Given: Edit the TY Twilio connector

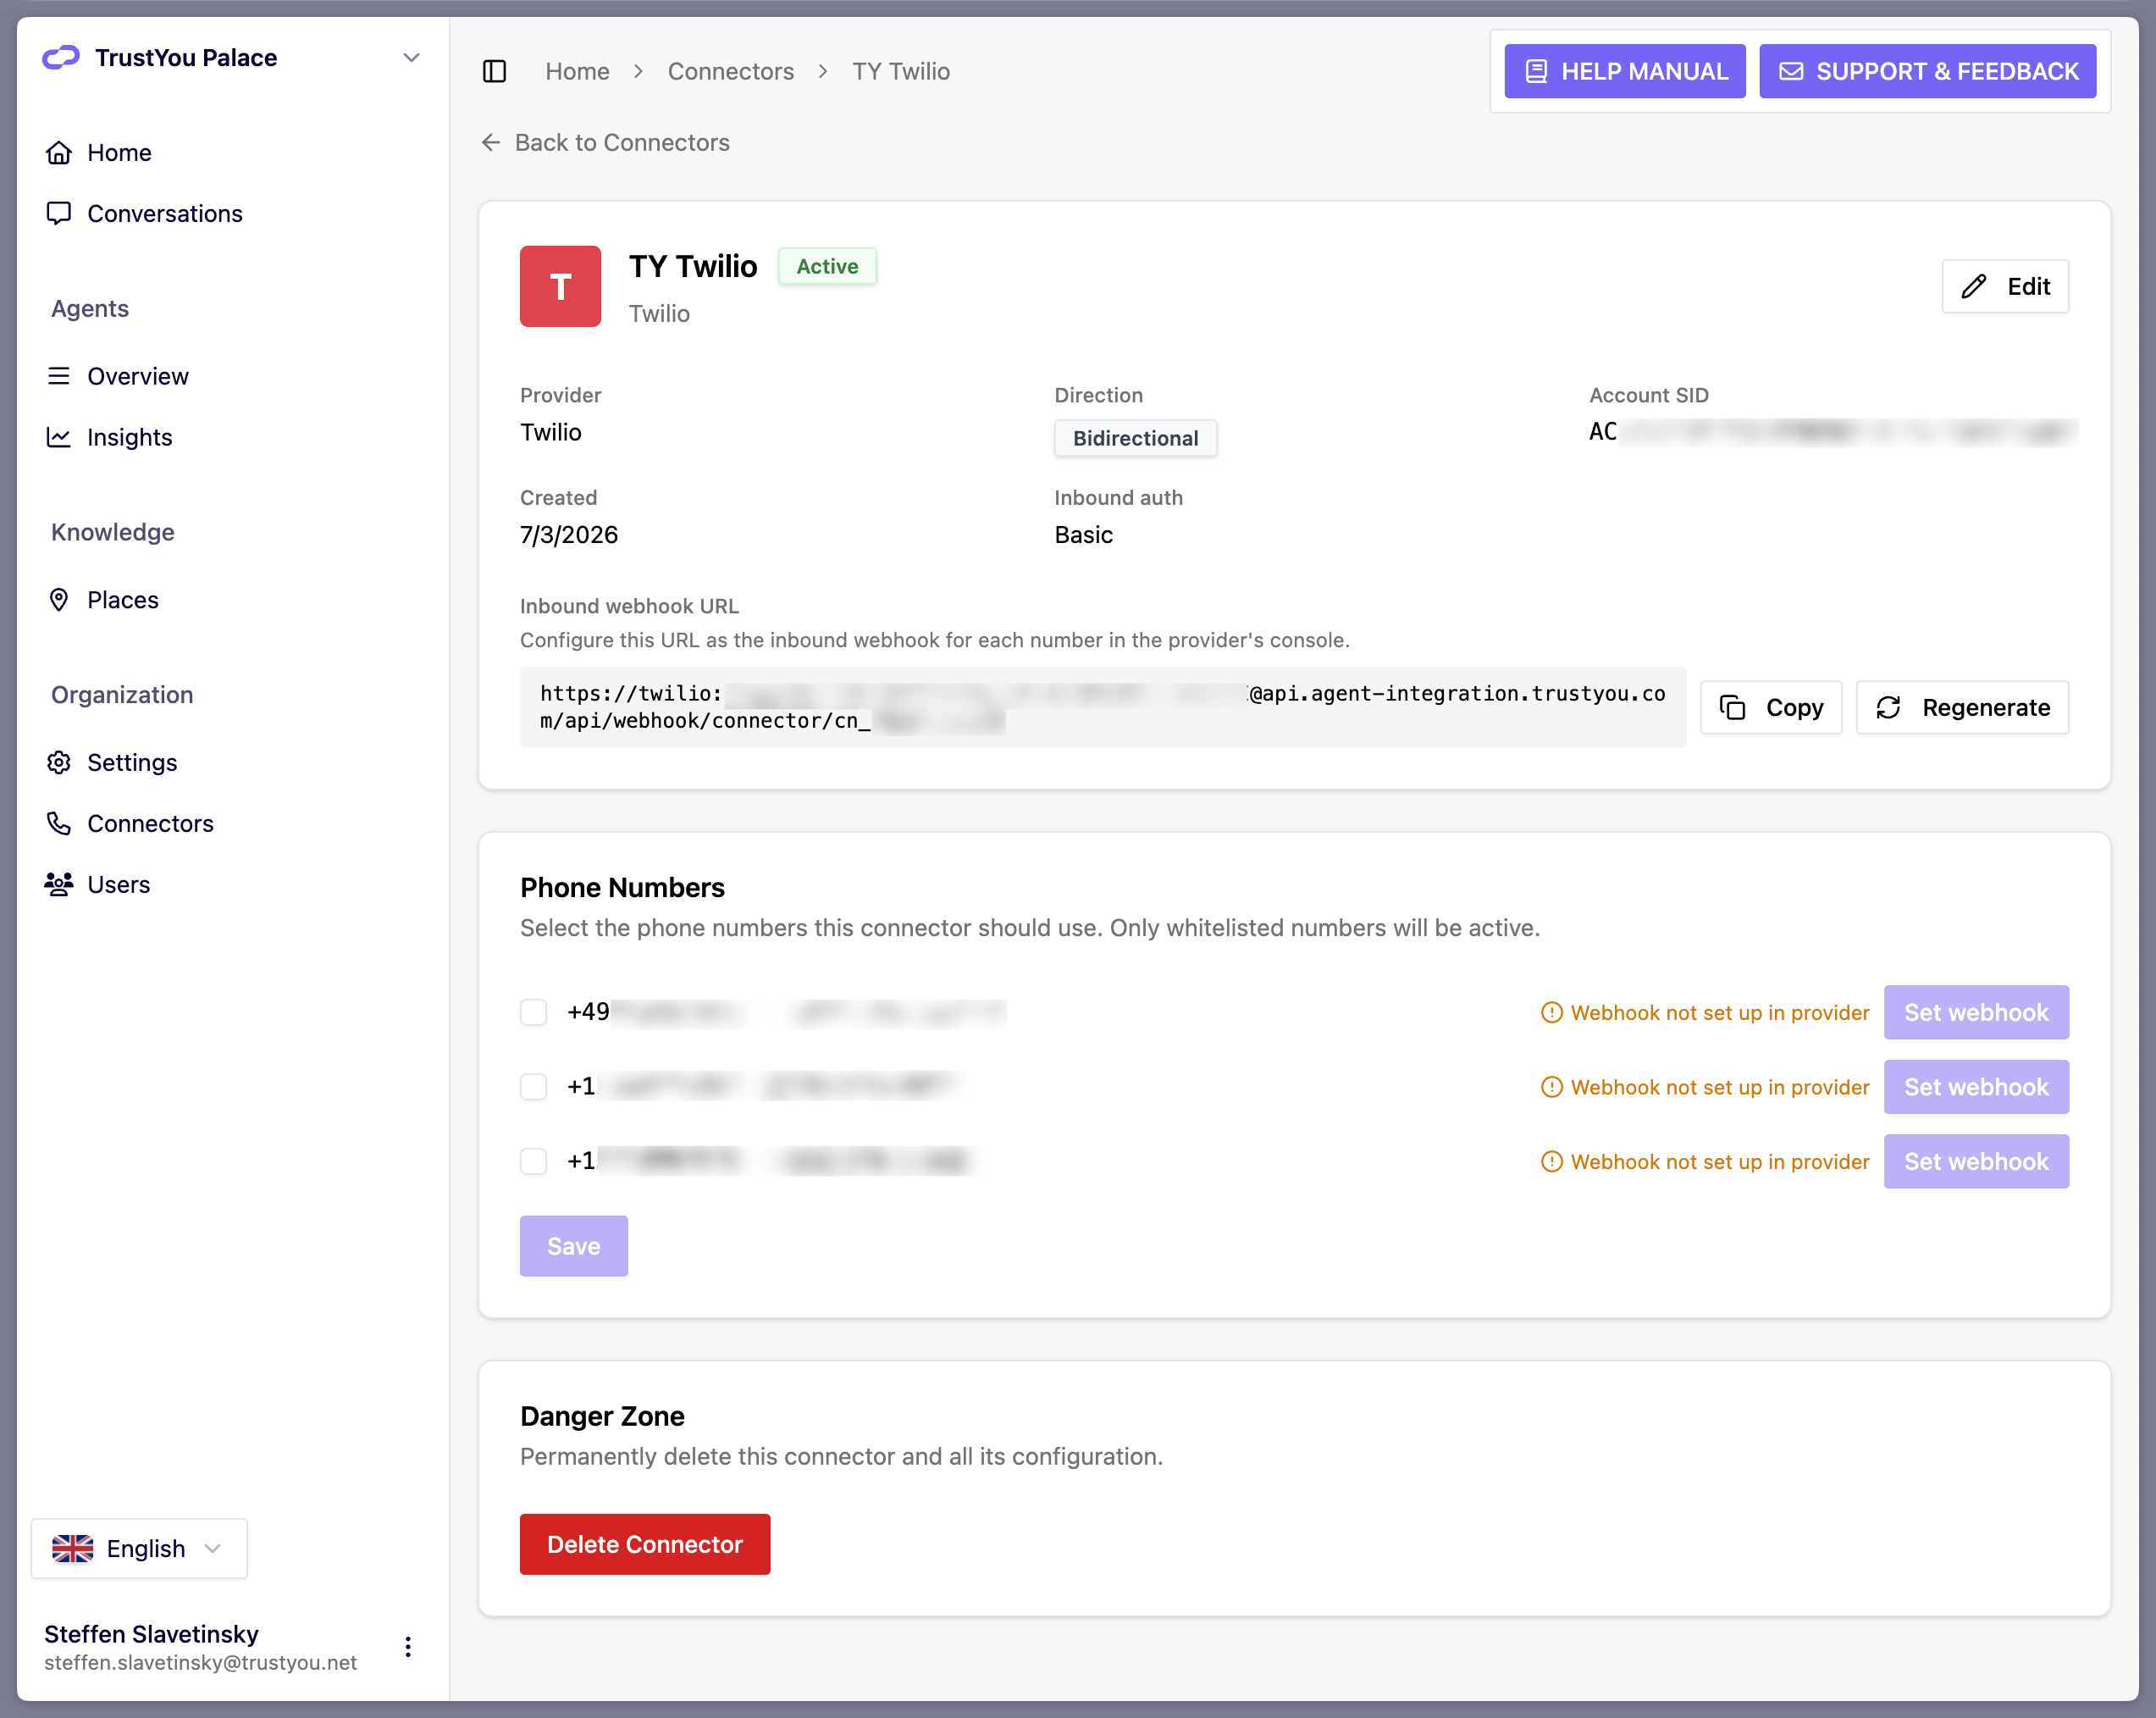Looking at the screenshot, I should point(2005,286).
